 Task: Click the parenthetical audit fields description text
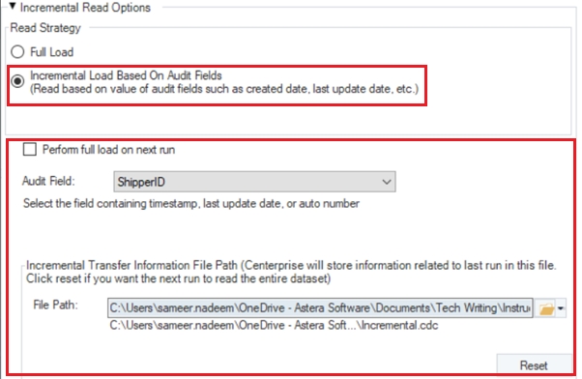[x=224, y=89]
